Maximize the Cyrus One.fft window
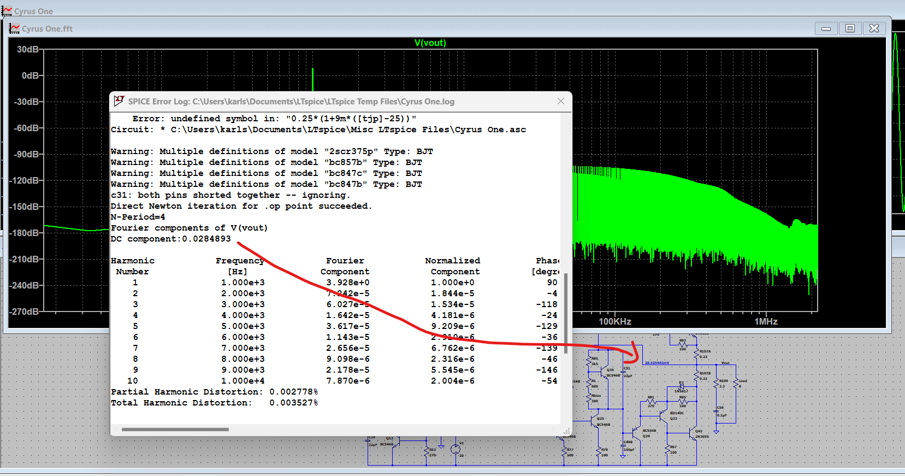The height and width of the screenshot is (476, 905). pyautogui.click(x=850, y=28)
